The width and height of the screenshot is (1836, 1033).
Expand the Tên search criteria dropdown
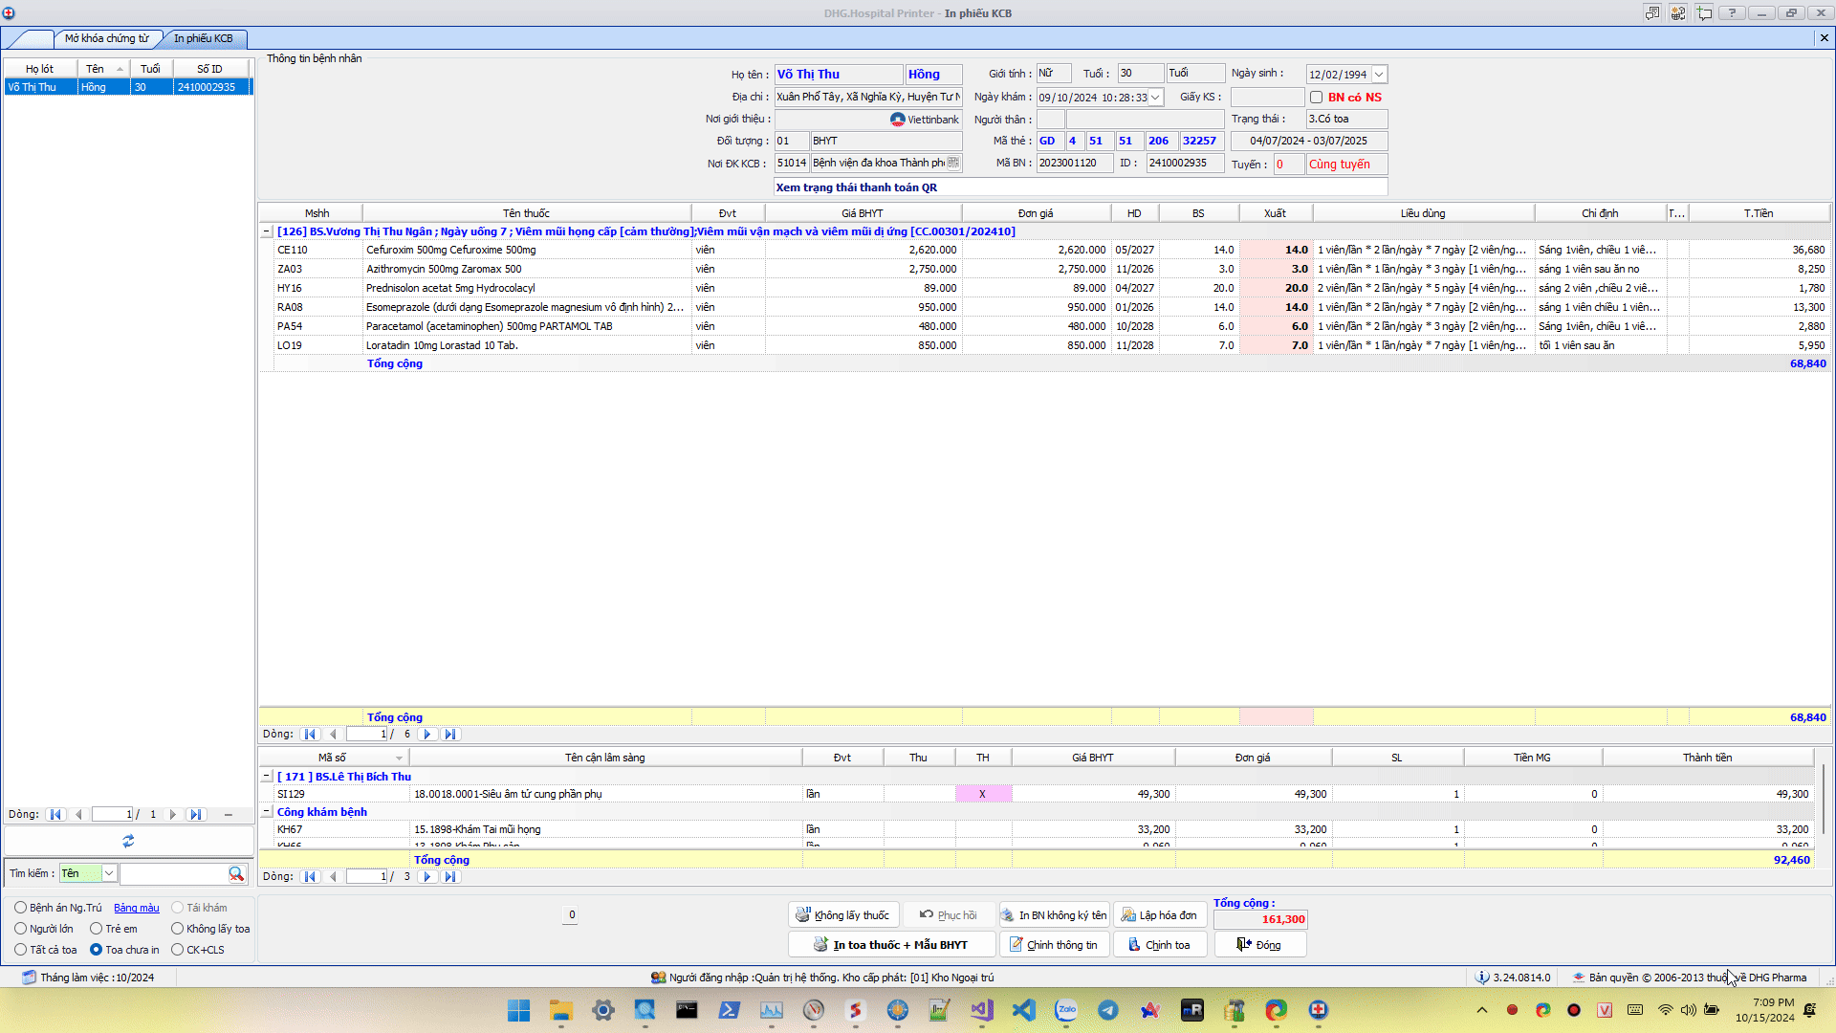coord(109,873)
